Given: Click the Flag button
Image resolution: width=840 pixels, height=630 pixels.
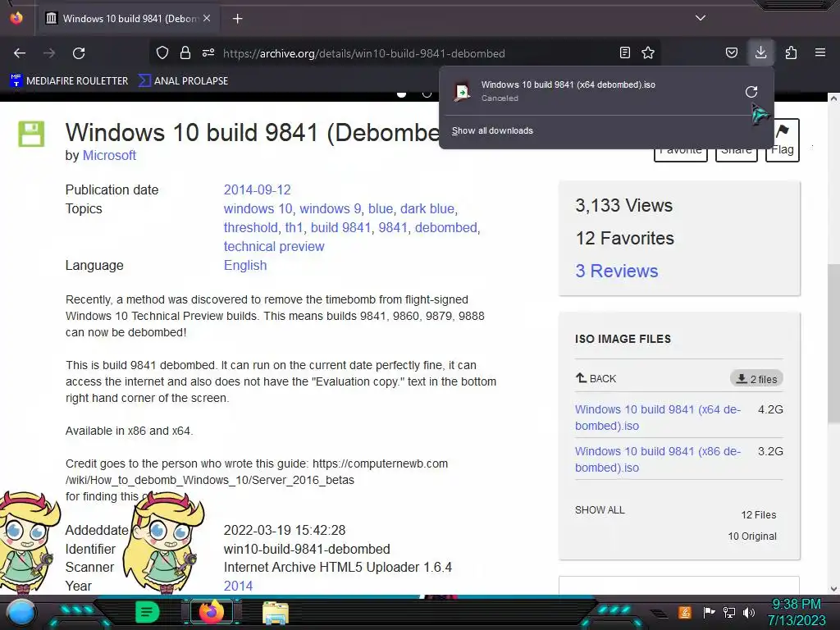Looking at the screenshot, I should tap(782, 139).
